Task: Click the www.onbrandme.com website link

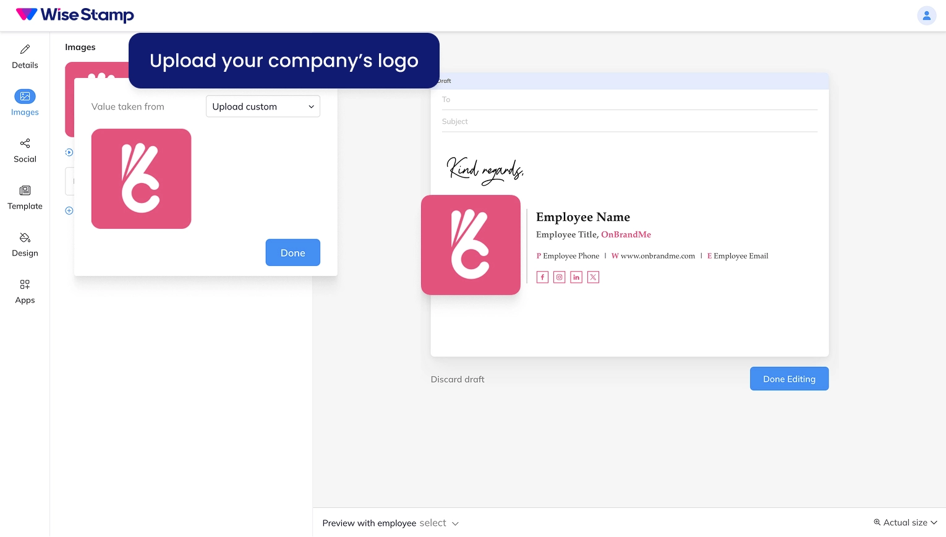Action: [657, 256]
